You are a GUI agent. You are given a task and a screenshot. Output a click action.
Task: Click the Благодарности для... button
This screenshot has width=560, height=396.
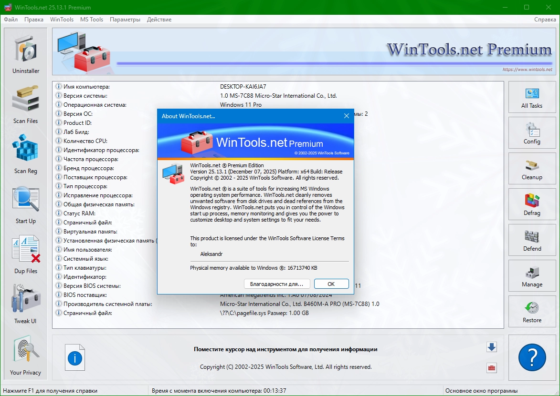(x=277, y=284)
